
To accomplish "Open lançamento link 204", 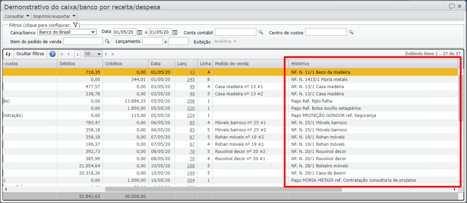I will point(191,180).
